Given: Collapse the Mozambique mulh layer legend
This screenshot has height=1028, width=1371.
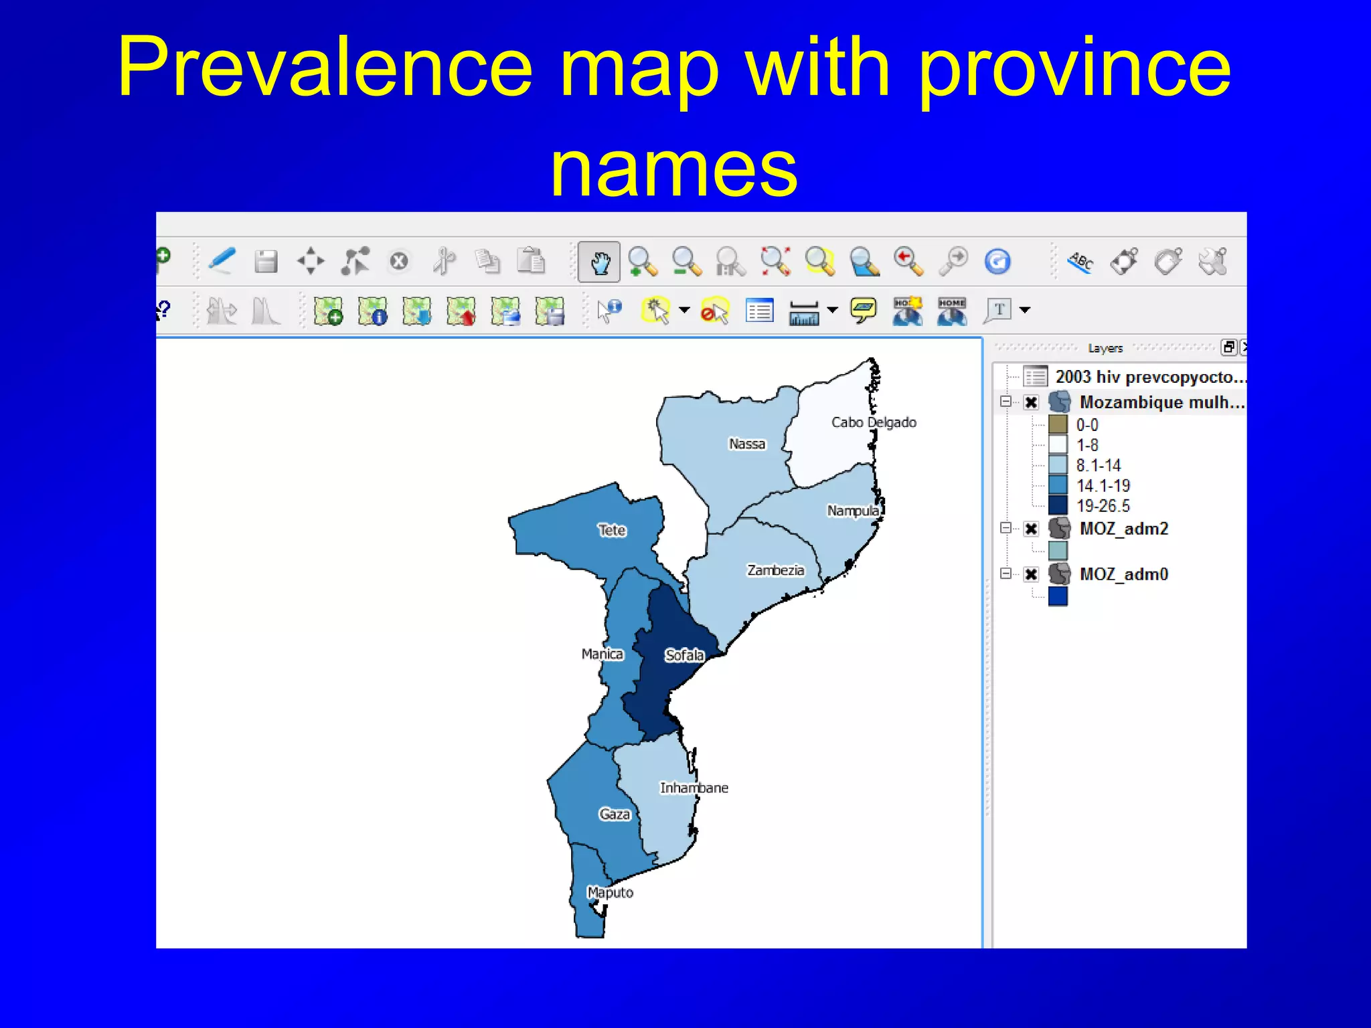Looking at the screenshot, I should pyautogui.click(x=1005, y=401).
